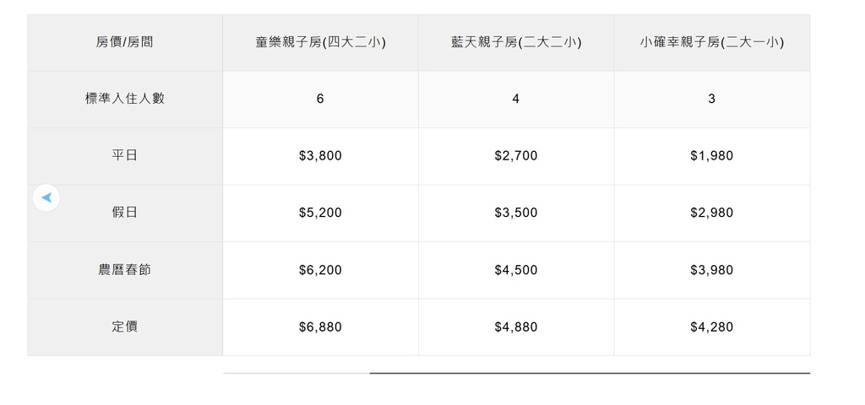Select the 小確幸親子房(二大一小) column header
Screen dimensions: 865x405
click(x=712, y=42)
